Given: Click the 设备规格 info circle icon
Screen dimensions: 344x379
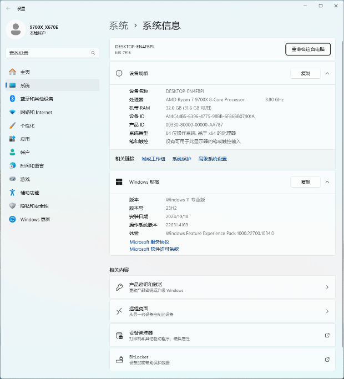Looking at the screenshot, I should [x=119, y=73].
